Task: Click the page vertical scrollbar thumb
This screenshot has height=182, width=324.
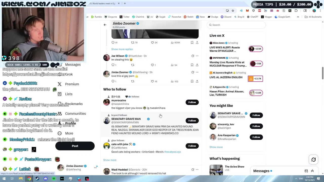Action: (x=322, y=73)
